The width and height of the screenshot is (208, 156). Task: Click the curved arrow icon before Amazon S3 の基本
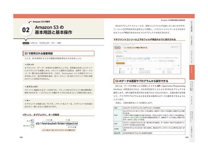30,22
